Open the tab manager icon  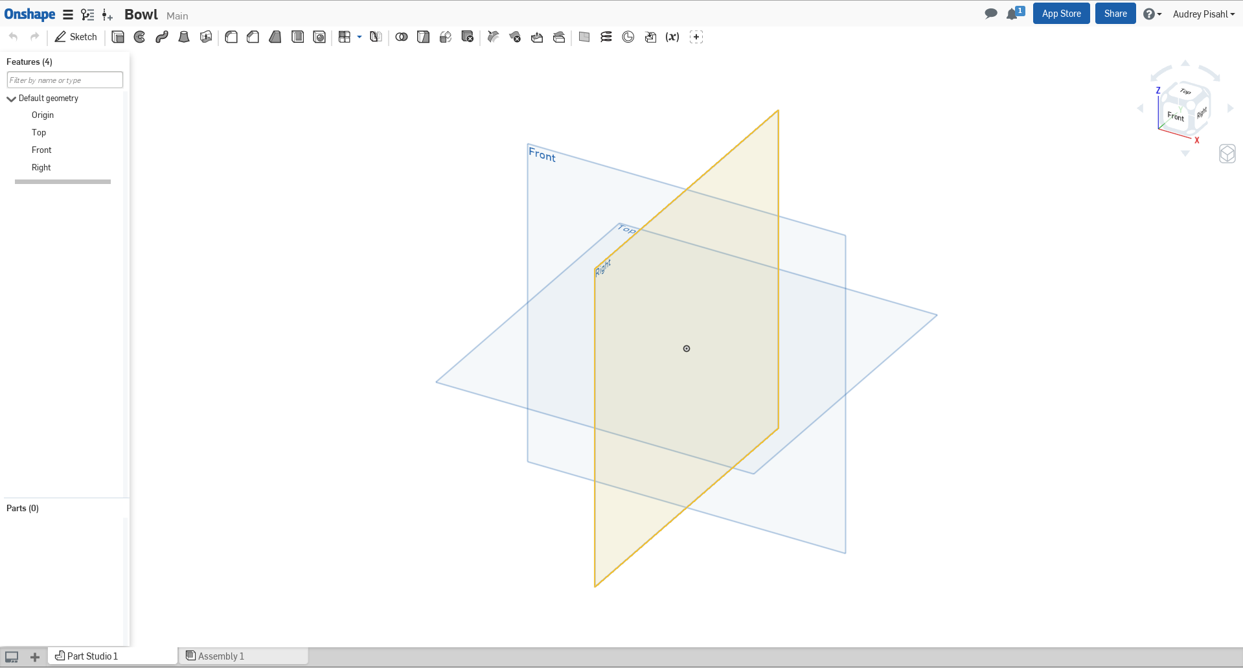tap(12, 657)
